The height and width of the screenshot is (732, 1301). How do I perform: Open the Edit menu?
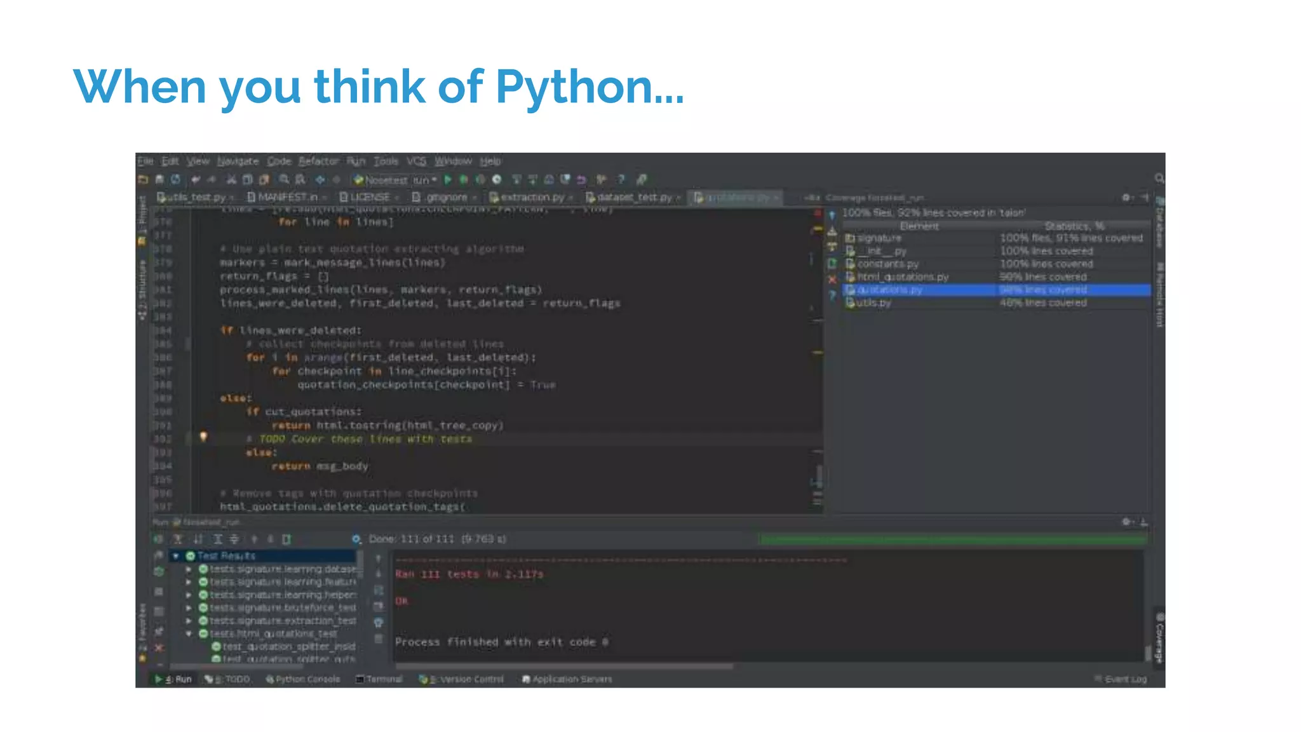[170, 161]
